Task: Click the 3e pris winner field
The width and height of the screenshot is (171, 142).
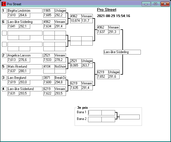Action: point(129,117)
